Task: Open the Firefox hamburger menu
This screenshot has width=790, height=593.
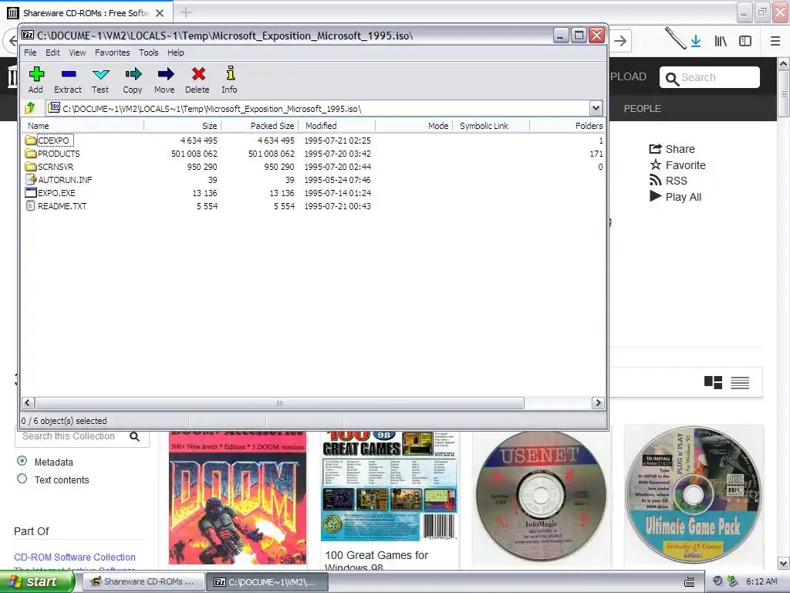Action: point(775,41)
